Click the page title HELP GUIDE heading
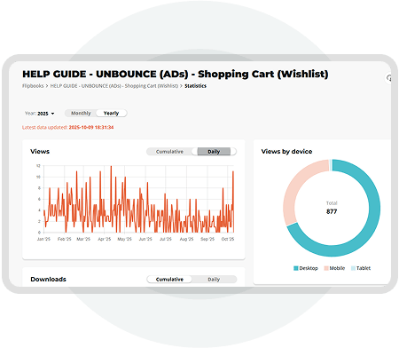399x348 pixels. [176, 74]
